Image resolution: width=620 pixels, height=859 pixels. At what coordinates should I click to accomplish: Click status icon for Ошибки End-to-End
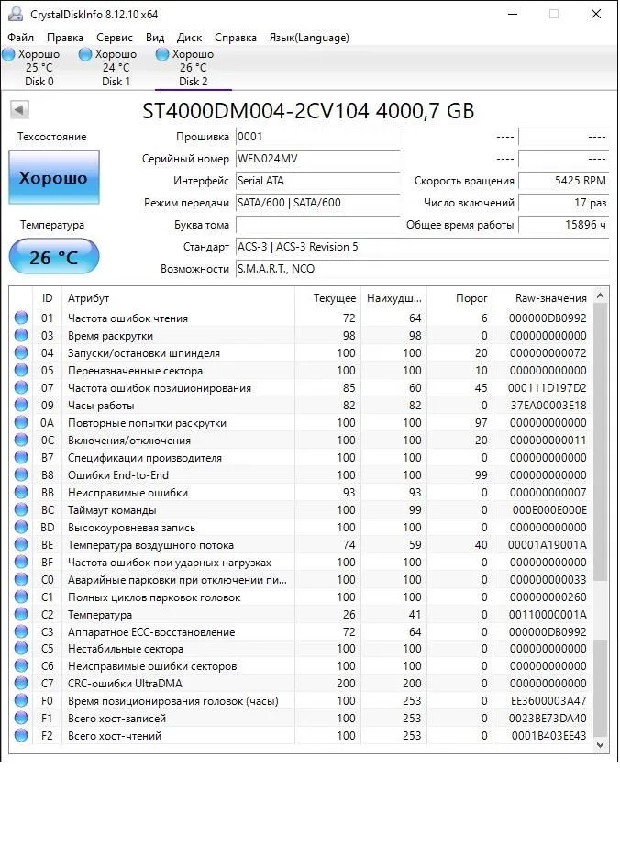coord(21,475)
